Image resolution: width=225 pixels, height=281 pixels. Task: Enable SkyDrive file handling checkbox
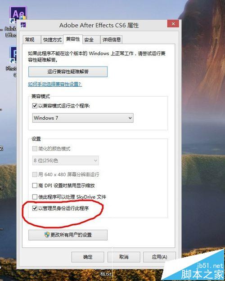point(35,197)
